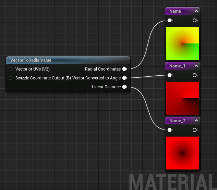Click the input pin of the Name_2 node
217x190 pixels.
pyautogui.click(x=170, y=130)
